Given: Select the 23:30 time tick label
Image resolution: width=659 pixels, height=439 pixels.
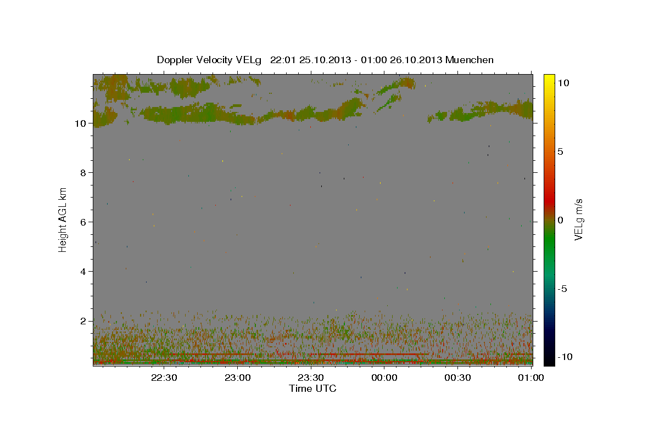Looking at the screenshot, I should pos(310,378).
